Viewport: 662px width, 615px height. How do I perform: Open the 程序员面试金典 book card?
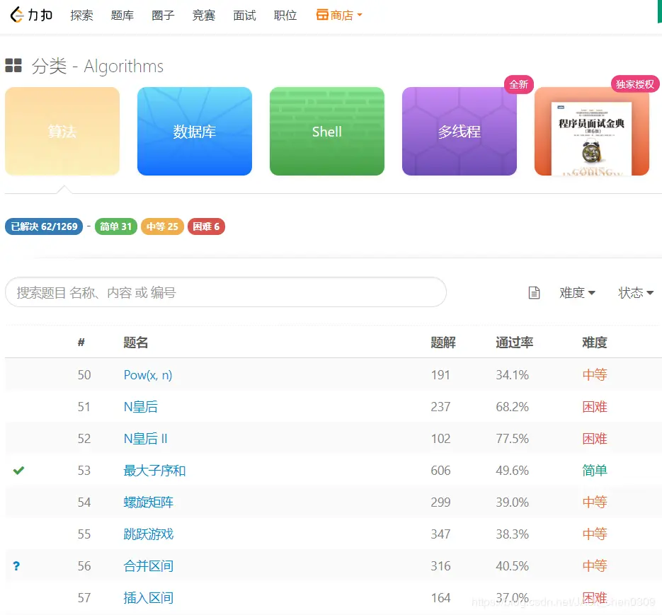[x=591, y=131]
